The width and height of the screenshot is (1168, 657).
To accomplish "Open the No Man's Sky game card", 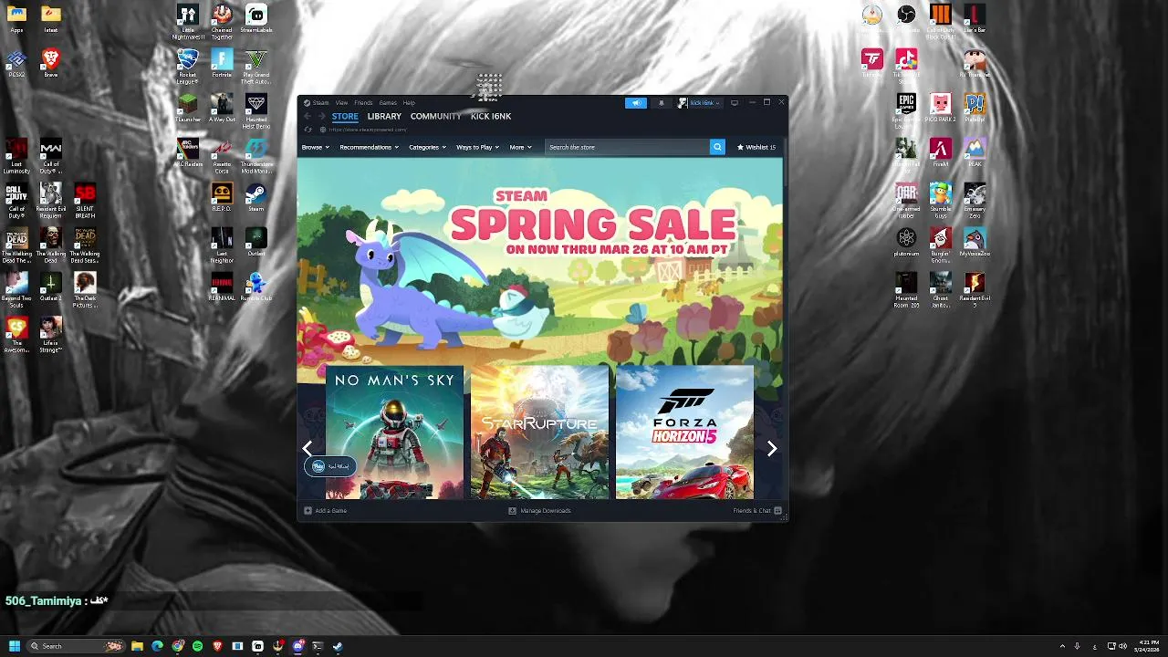I will coord(395,433).
